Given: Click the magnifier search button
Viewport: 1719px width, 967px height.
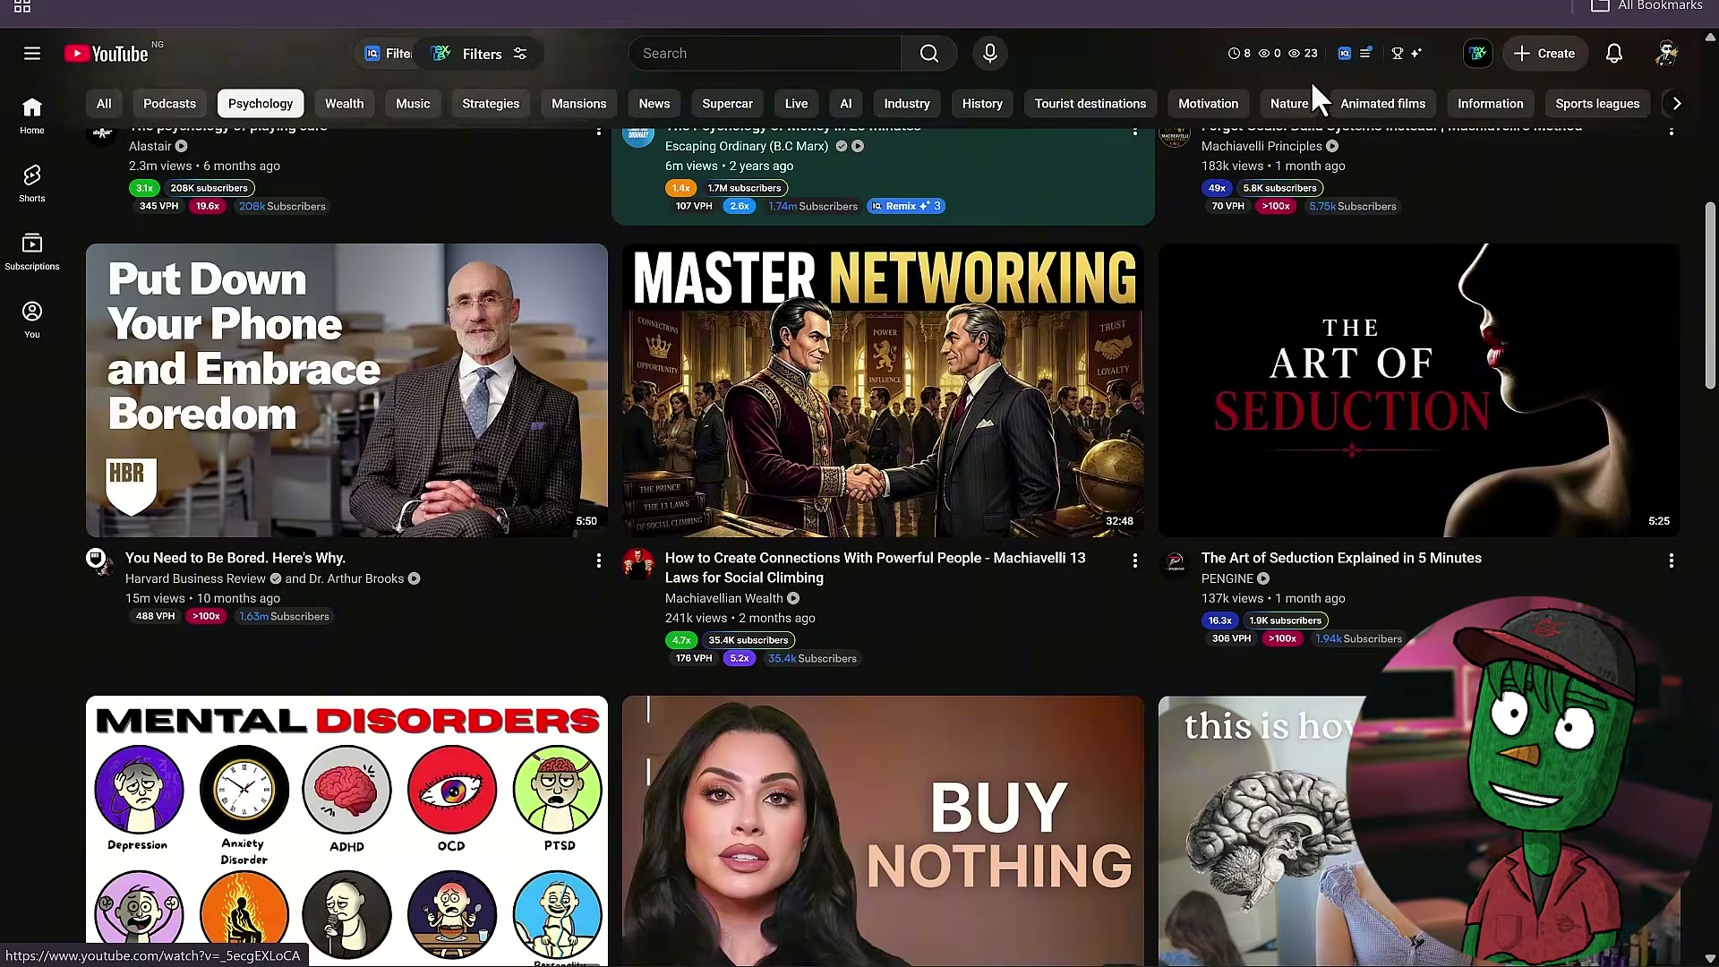Looking at the screenshot, I should pyautogui.click(x=929, y=54).
